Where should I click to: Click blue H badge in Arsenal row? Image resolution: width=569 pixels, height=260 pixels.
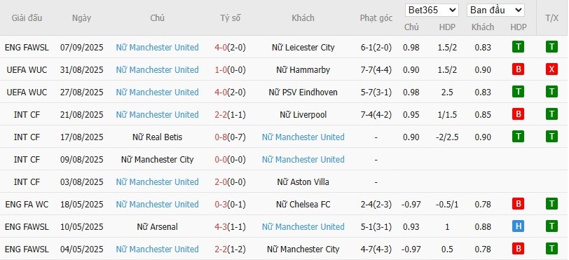[x=518, y=226]
